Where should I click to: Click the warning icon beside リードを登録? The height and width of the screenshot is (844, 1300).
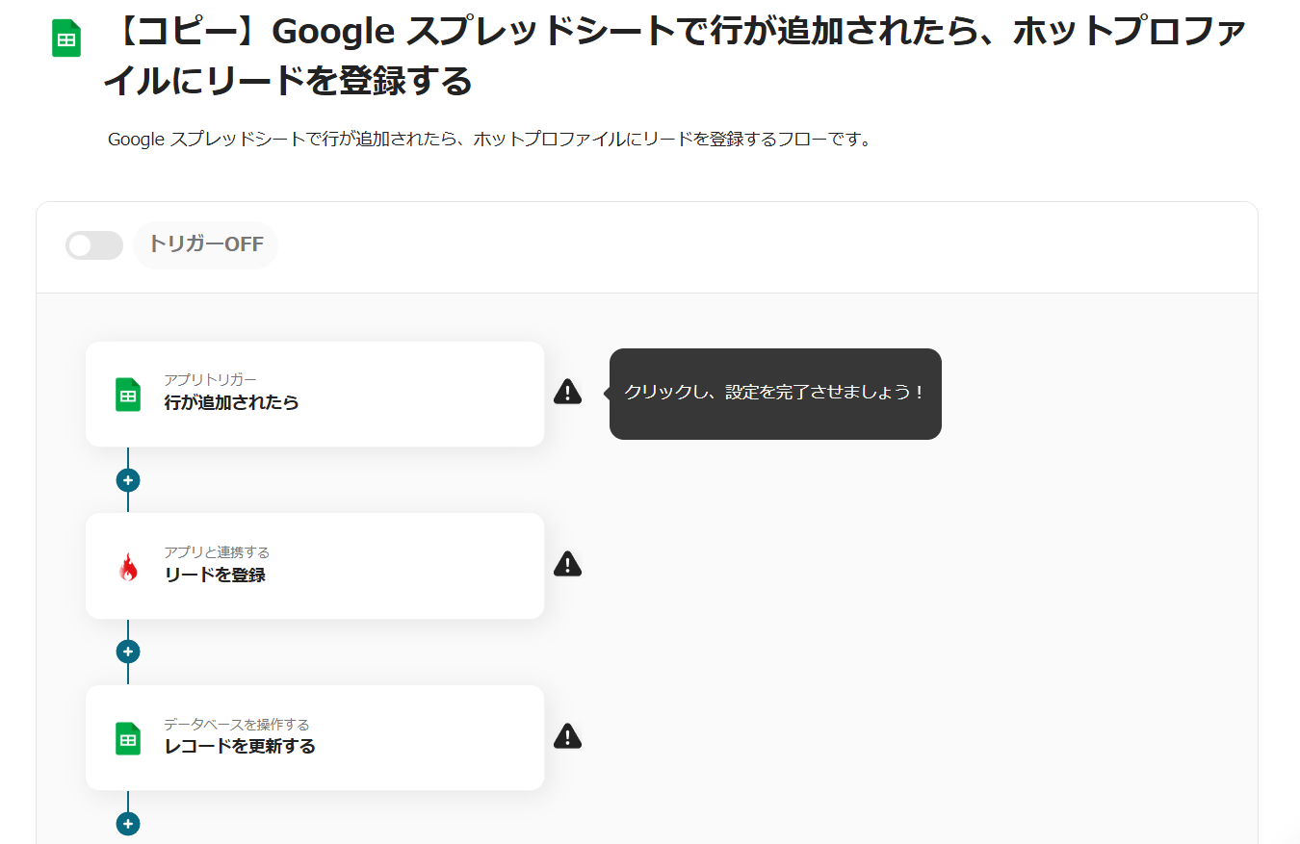(567, 564)
